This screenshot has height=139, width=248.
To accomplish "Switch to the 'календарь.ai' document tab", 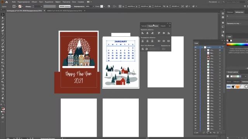I will [24, 11].
